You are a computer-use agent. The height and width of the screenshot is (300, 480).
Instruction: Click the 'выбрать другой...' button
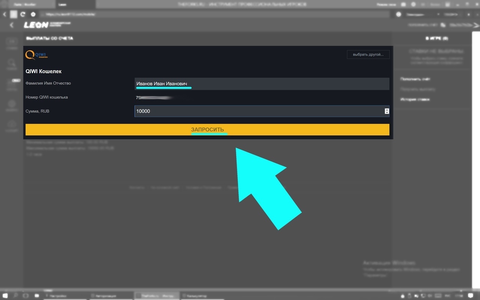tap(368, 54)
